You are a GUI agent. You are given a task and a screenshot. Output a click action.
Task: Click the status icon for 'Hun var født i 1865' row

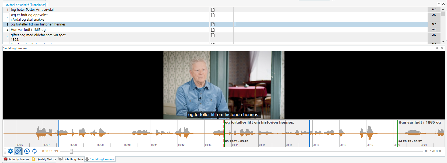pyautogui.click(x=213, y=30)
